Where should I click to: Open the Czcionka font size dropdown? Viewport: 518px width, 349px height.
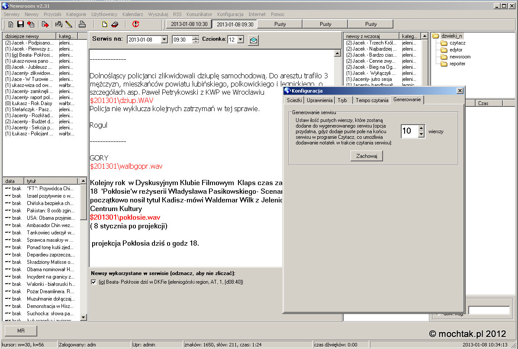click(x=241, y=40)
